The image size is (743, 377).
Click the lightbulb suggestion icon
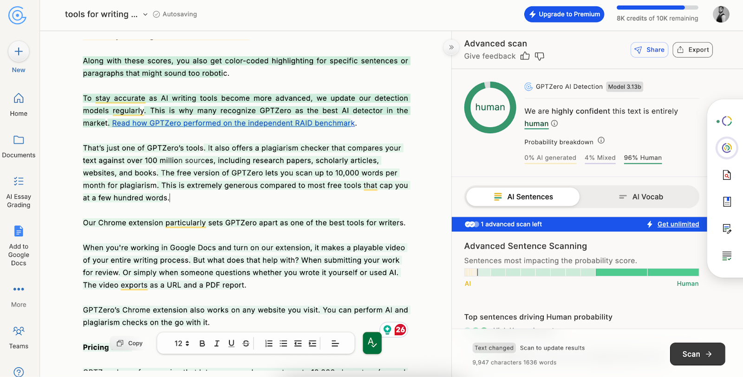tap(387, 330)
